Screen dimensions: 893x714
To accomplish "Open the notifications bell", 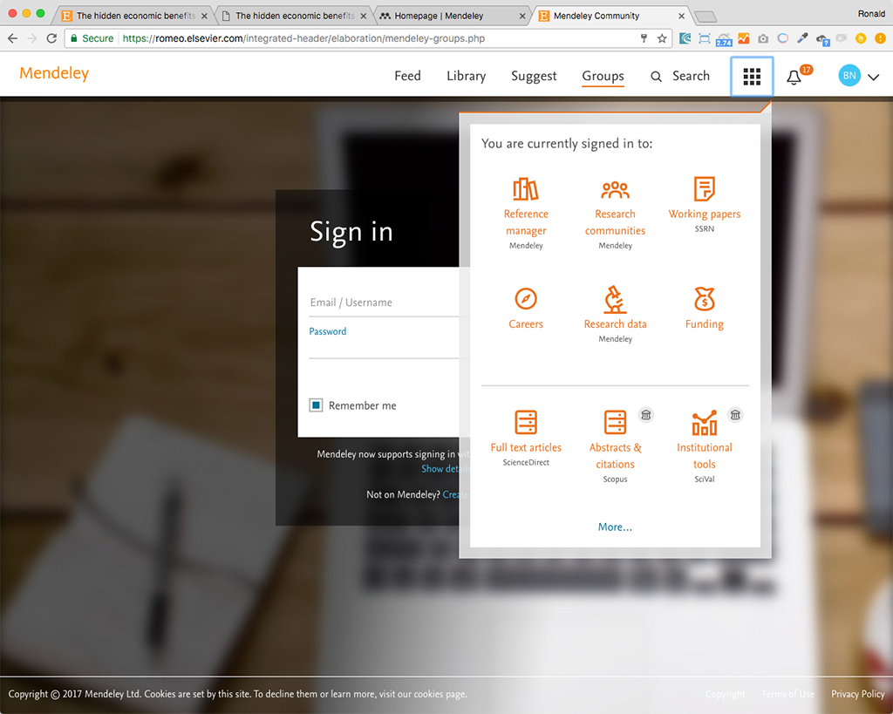I will tap(794, 77).
